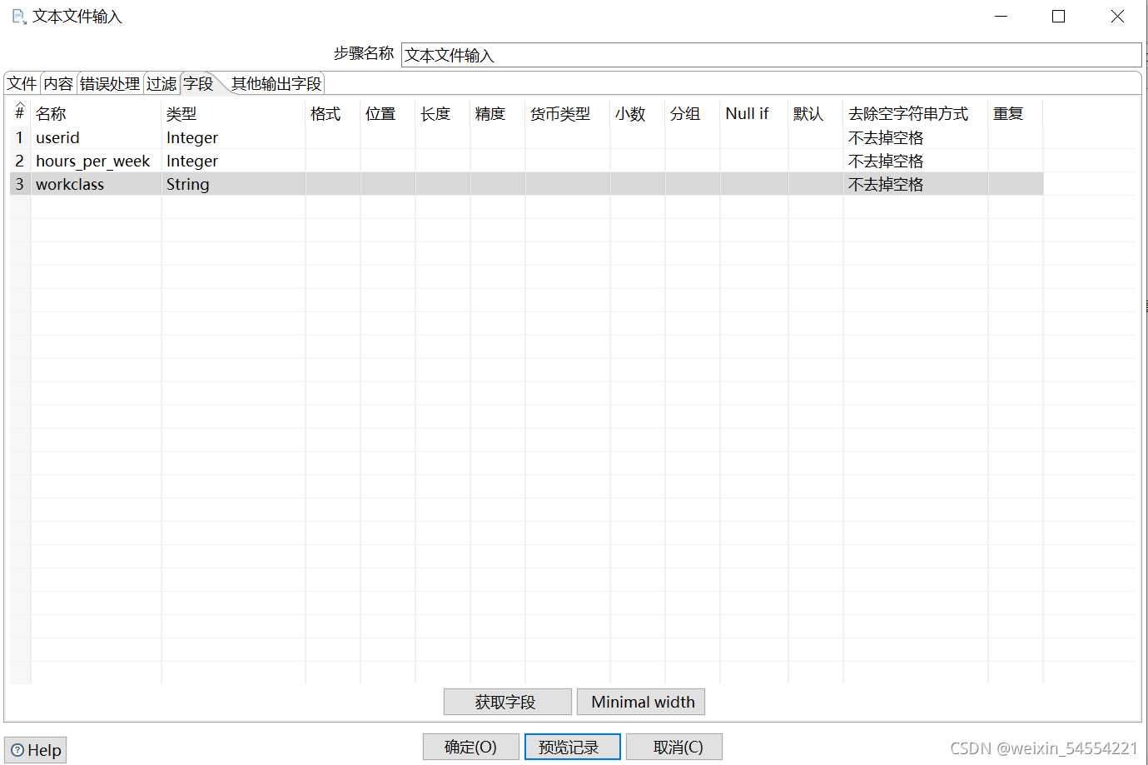Click the 格式 column header
The width and height of the screenshot is (1148, 765).
pyautogui.click(x=333, y=113)
